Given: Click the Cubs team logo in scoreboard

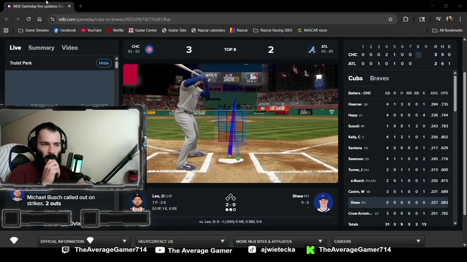Looking at the screenshot, I should pos(149,49).
